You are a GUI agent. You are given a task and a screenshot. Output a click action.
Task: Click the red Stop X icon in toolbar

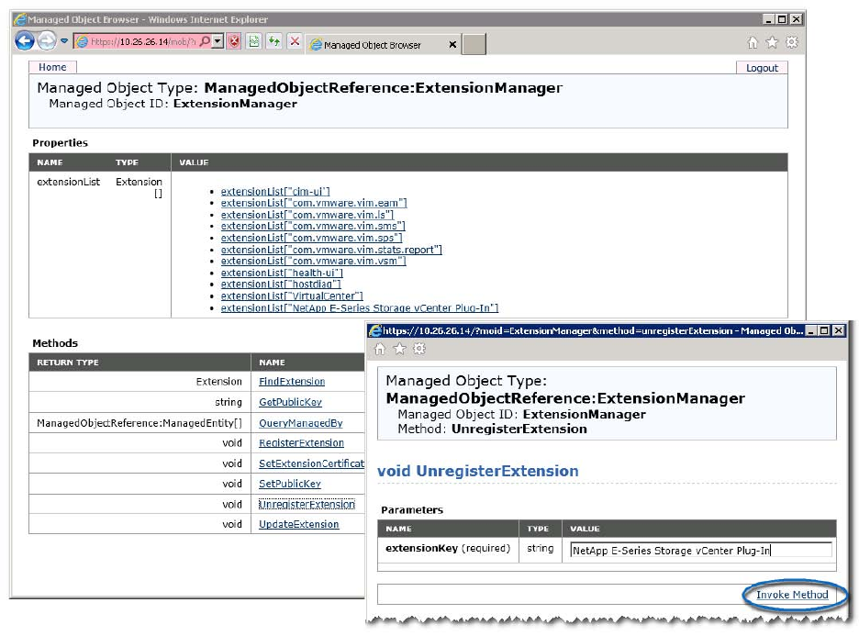click(294, 41)
